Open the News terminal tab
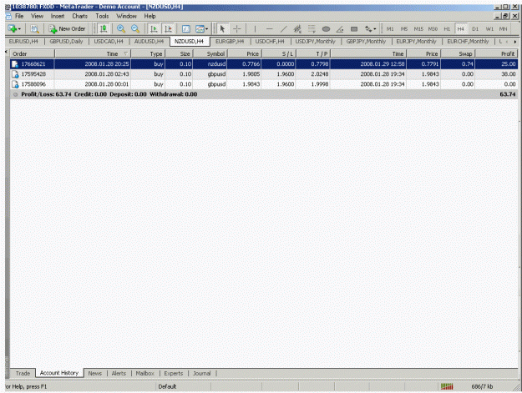522x393 pixels. 95,373
